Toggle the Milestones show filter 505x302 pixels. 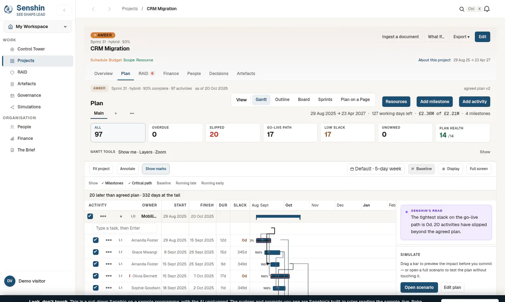112,183
